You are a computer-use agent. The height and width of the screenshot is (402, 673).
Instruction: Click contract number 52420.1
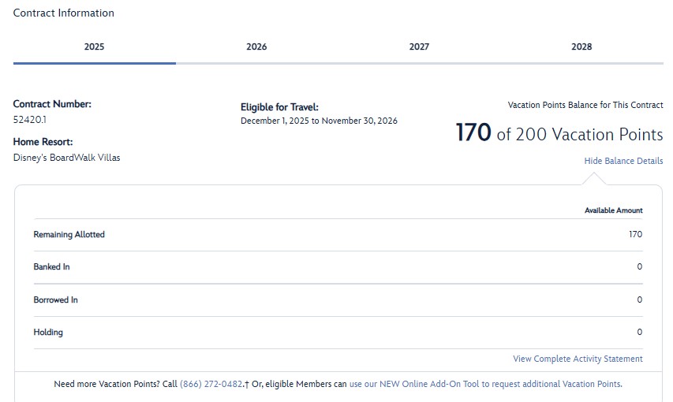coord(31,121)
